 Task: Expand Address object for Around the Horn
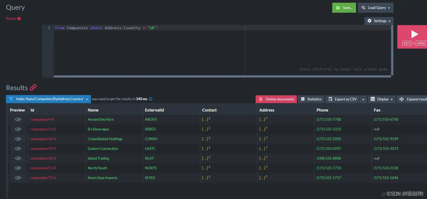click(x=263, y=119)
